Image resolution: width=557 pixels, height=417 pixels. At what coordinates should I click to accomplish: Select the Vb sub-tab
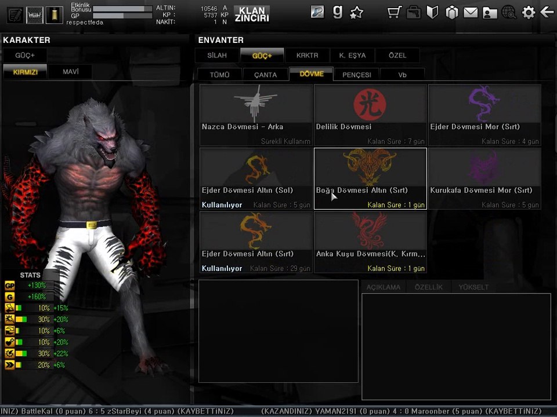coord(402,75)
